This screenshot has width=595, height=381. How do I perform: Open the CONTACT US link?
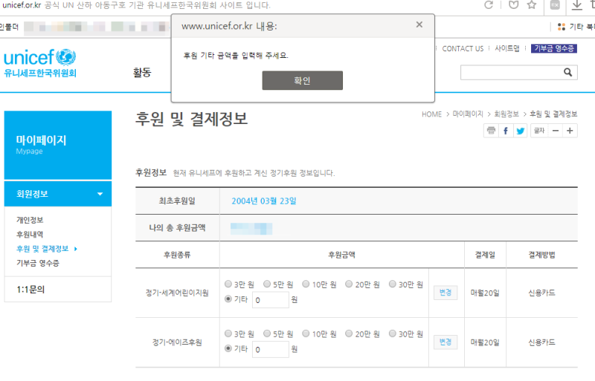click(463, 48)
